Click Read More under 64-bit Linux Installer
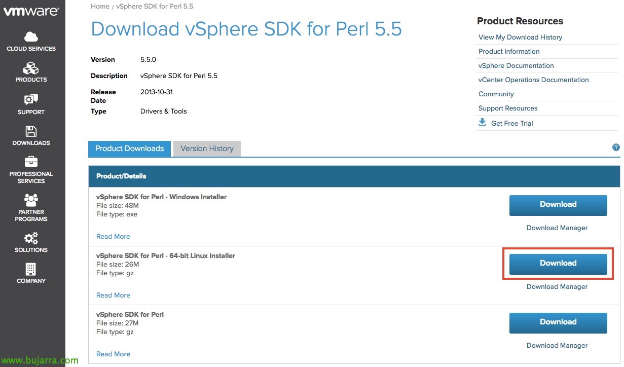Image resolution: width=624 pixels, height=367 pixels. [113, 296]
